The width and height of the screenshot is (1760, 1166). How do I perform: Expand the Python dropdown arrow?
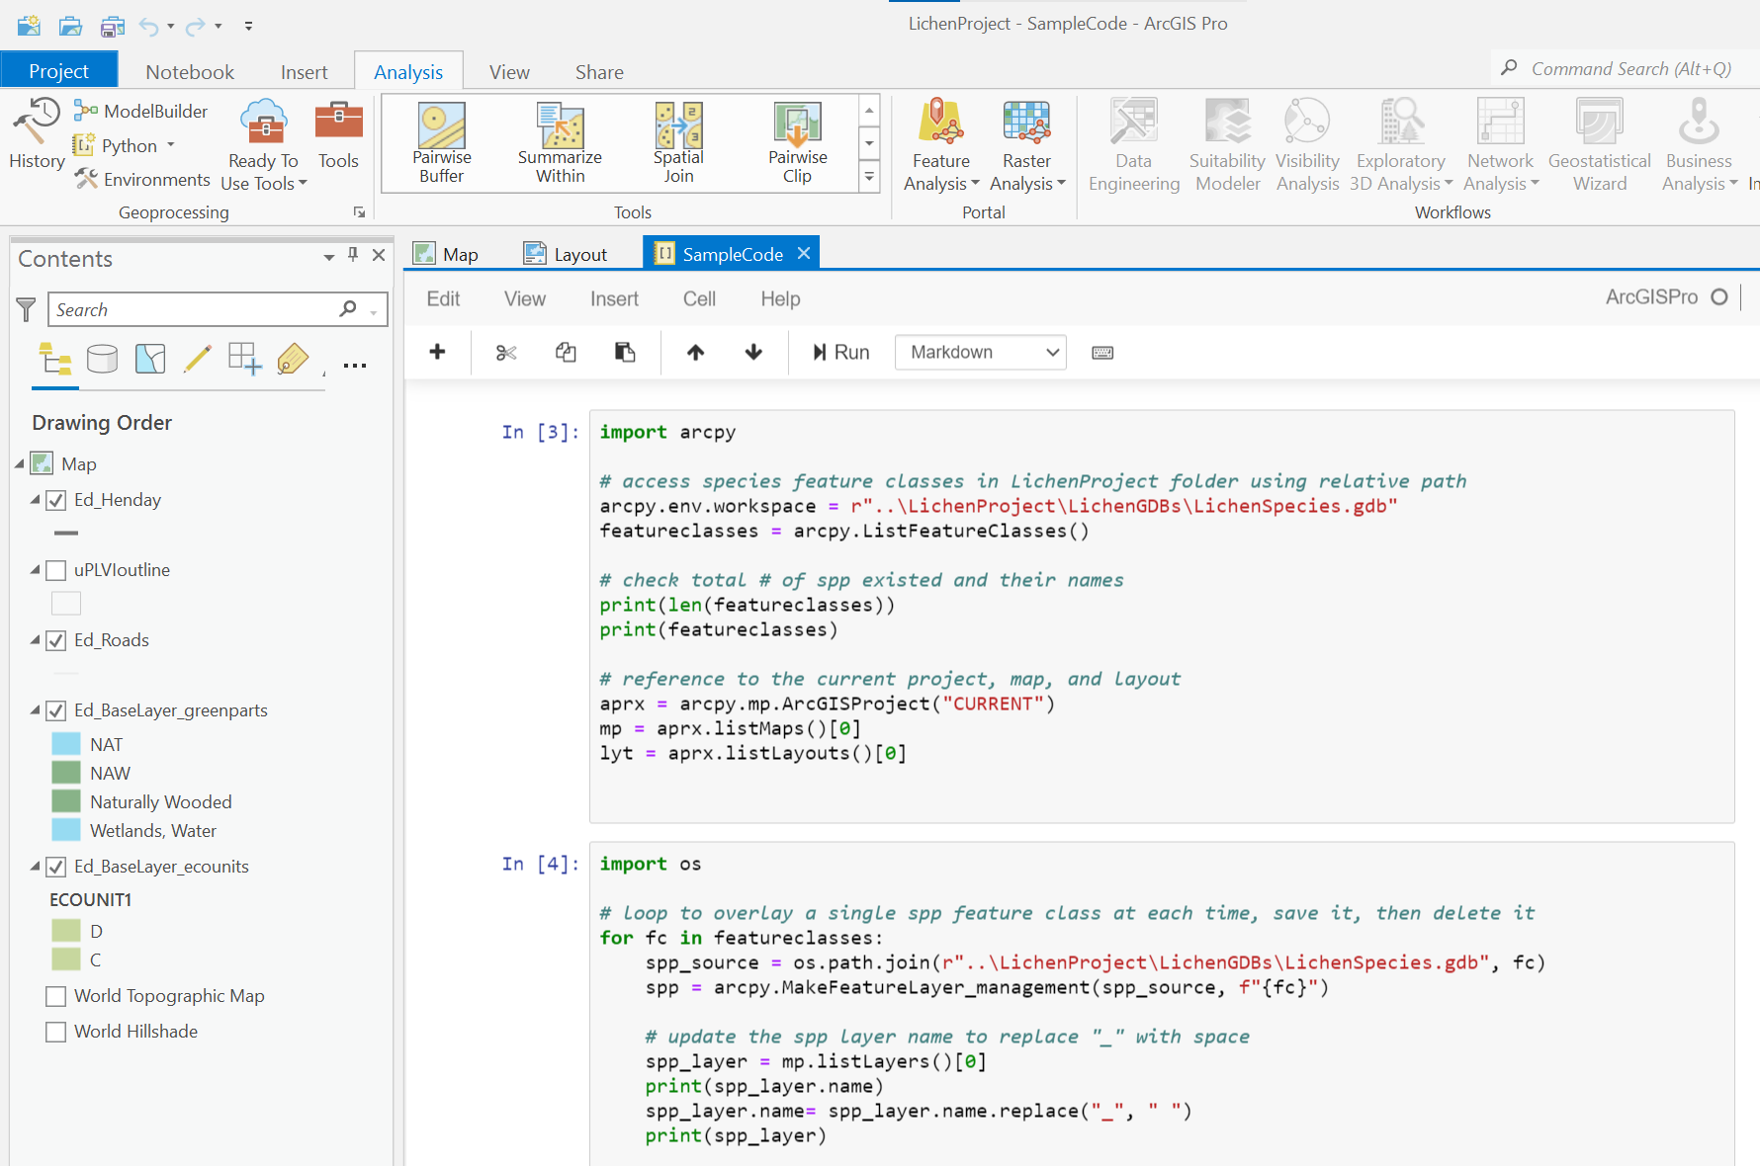[x=171, y=145]
